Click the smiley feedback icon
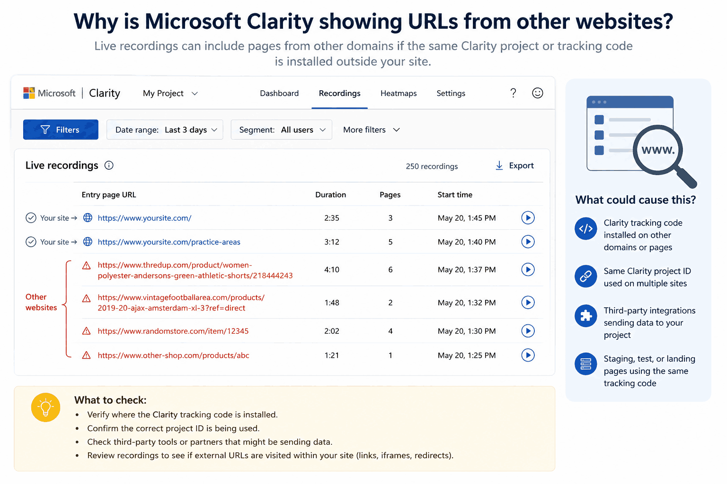This screenshot has height=484, width=727. [x=538, y=93]
